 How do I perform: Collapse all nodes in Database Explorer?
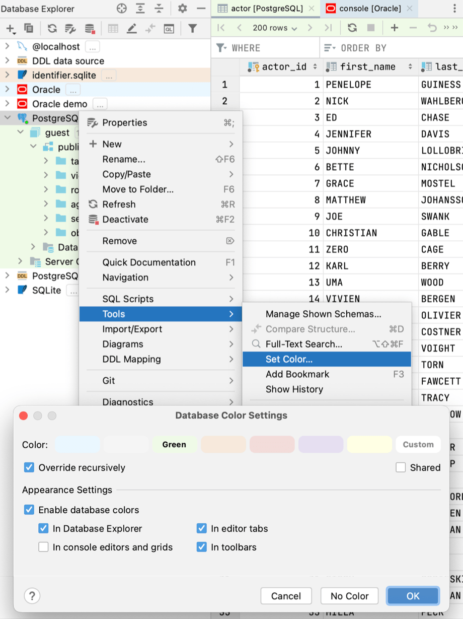[160, 9]
